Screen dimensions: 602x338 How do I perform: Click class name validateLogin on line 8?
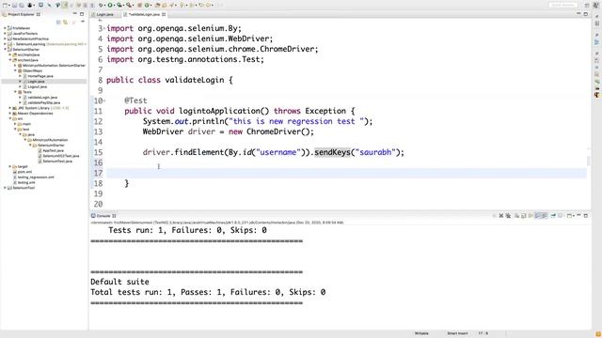pos(195,80)
